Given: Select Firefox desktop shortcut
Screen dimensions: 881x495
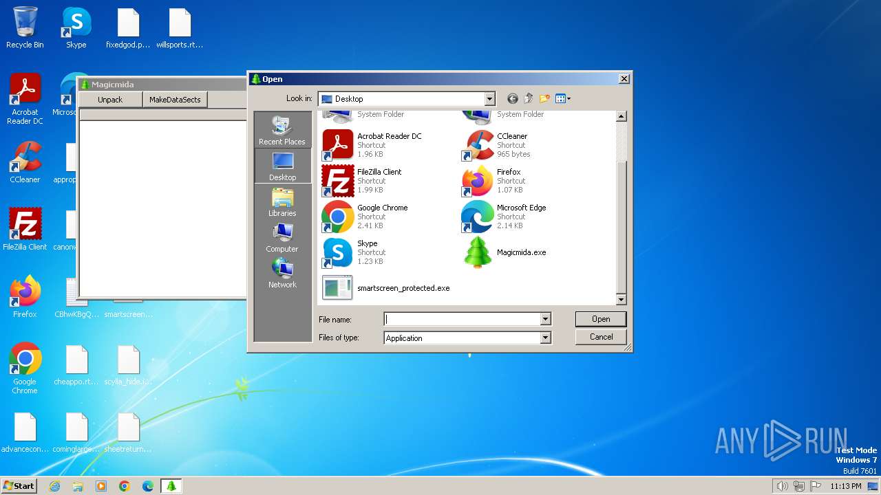Looking at the screenshot, I should coord(25,296).
